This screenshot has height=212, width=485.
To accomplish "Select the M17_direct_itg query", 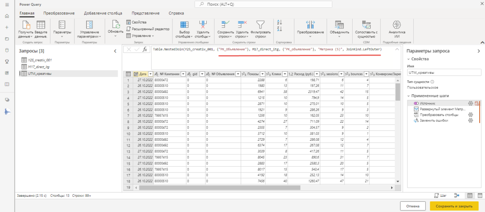I will [x=38, y=67].
